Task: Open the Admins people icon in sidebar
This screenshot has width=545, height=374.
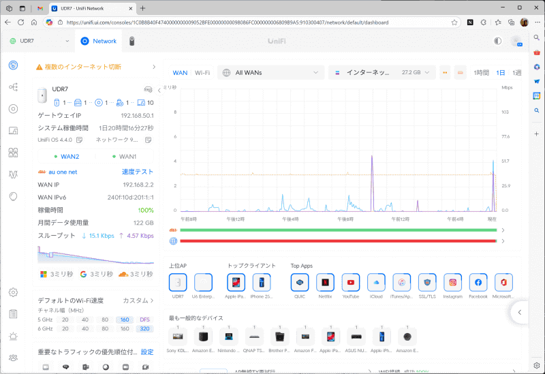Action: (x=13, y=358)
